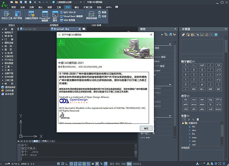The width and height of the screenshot is (229, 166).
Task: Switch to the 输出 ribbon tab
Action: pyautogui.click(x=77, y=7)
